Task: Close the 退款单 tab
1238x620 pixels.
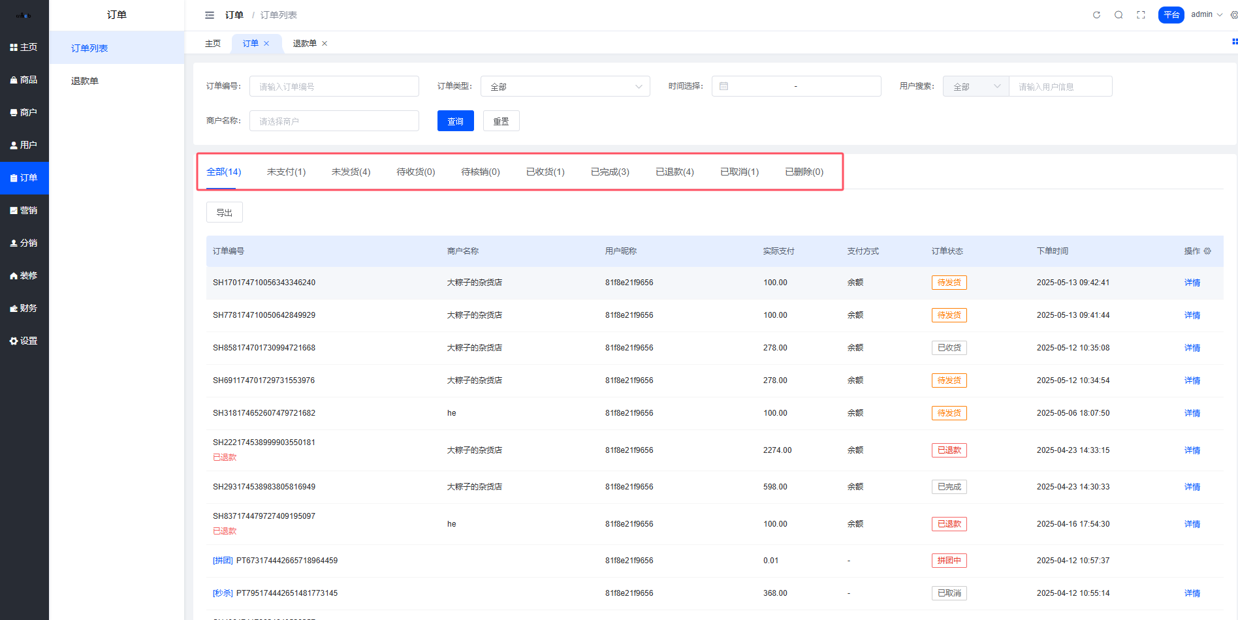Action: click(325, 44)
